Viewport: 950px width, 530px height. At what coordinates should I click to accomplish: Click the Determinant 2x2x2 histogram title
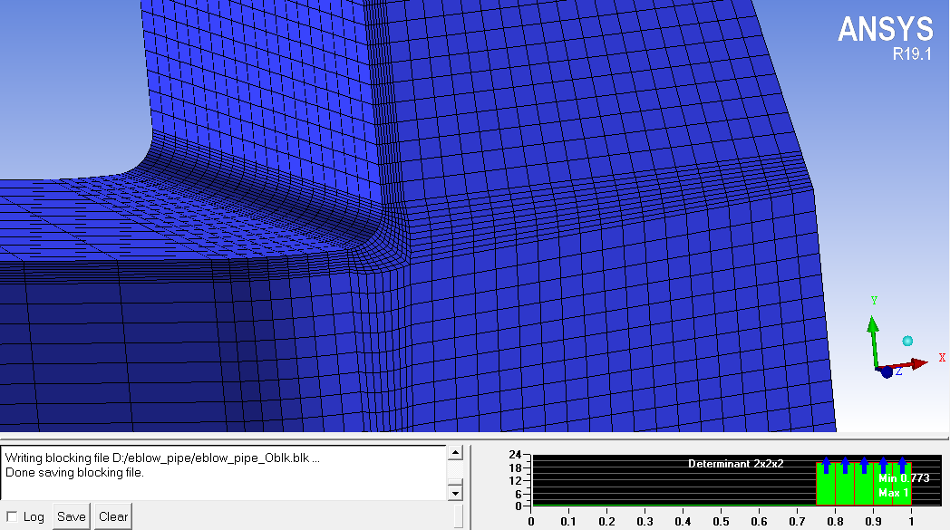(735, 464)
